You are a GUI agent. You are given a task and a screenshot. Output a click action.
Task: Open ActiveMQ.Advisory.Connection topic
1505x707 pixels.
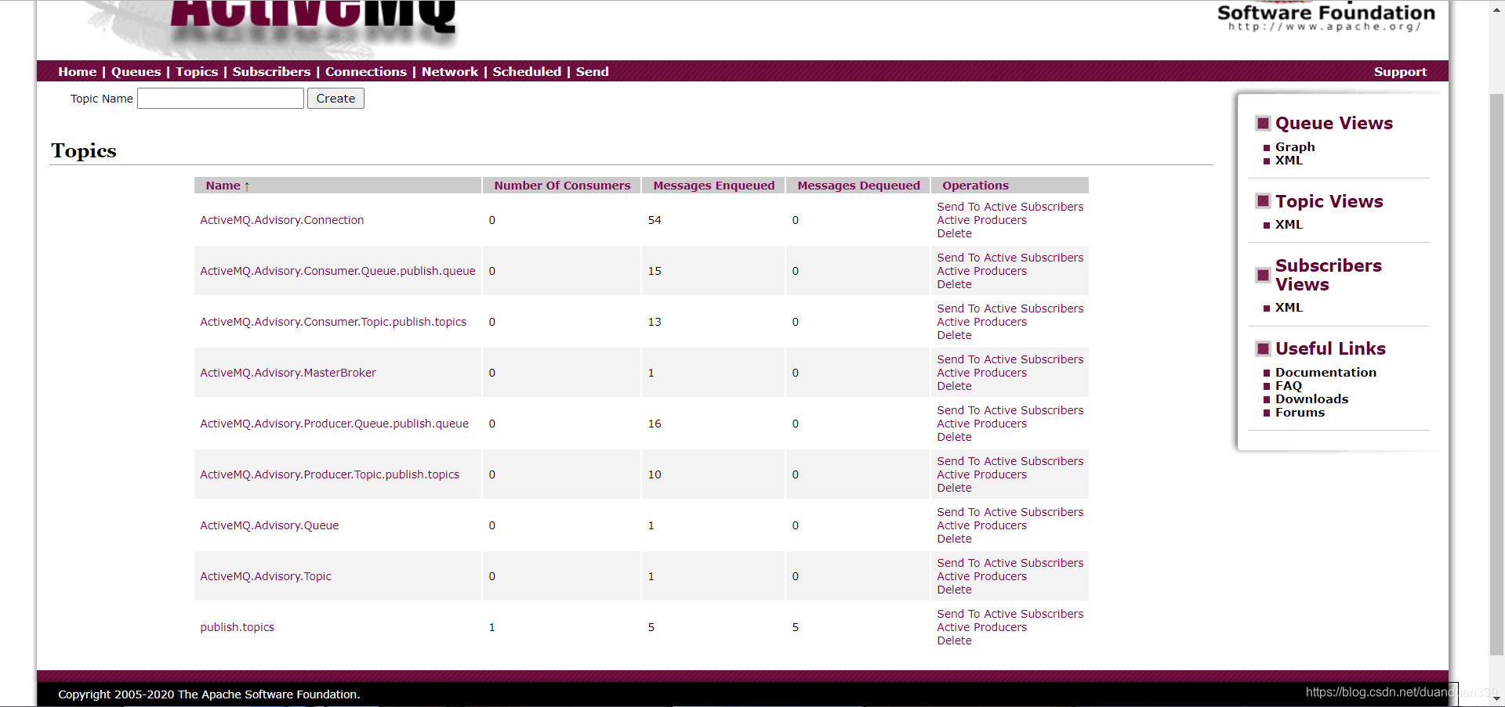tap(281, 220)
